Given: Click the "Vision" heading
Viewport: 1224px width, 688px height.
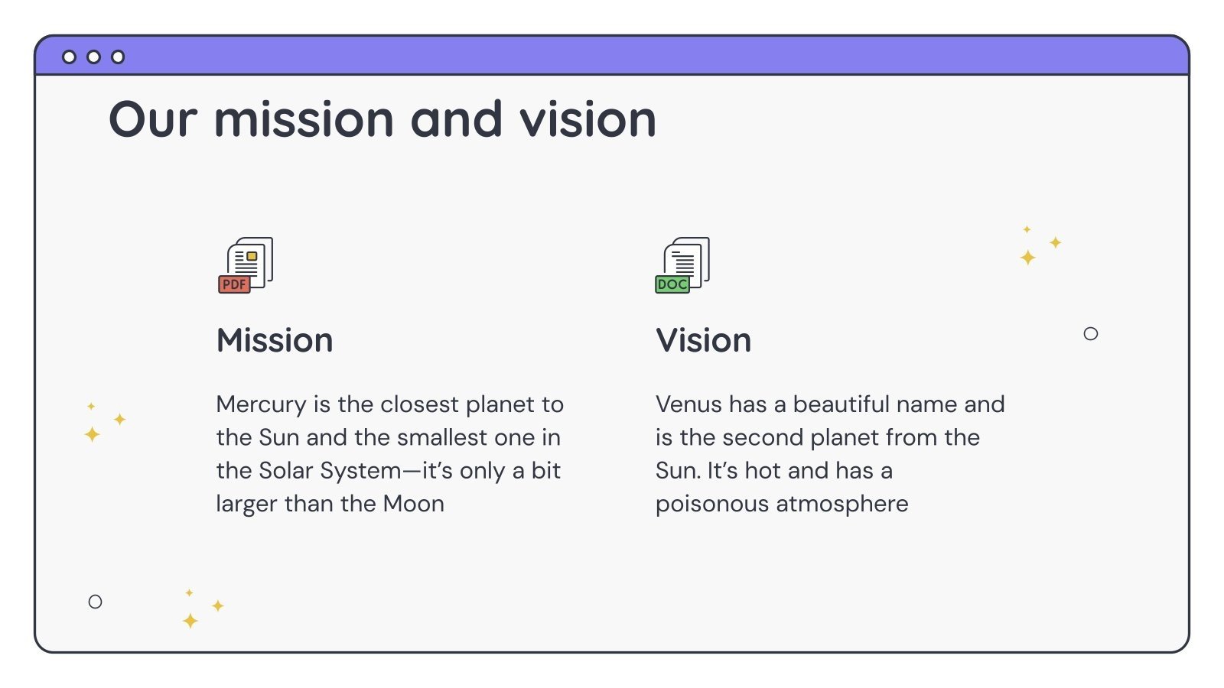Looking at the screenshot, I should click(x=703, y=340).
